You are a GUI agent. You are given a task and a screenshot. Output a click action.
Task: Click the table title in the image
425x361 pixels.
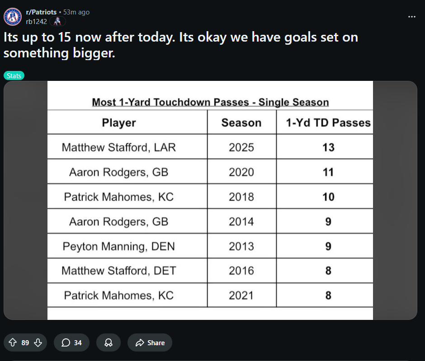coord(210,103)
